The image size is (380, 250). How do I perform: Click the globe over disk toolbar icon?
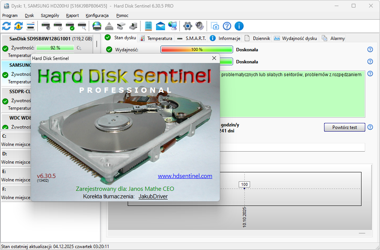click(x=97, y=26)
